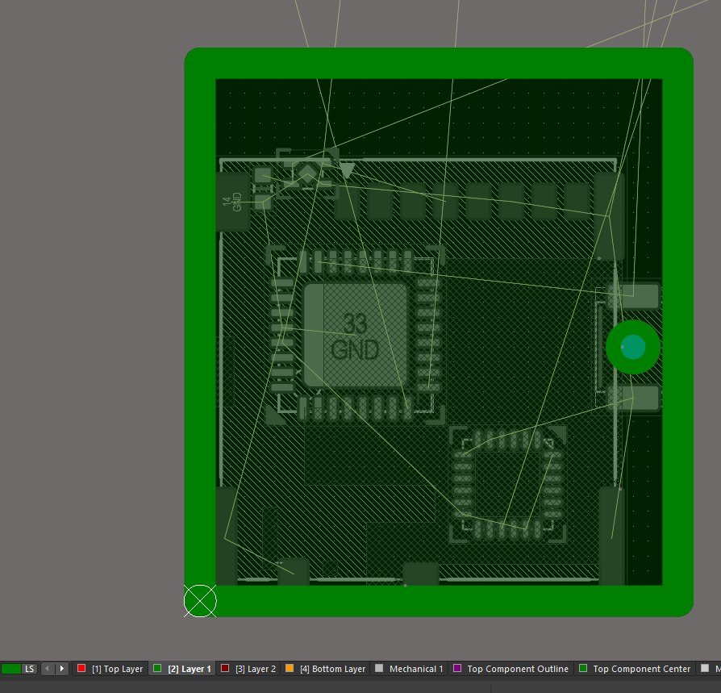Switch to the [3] Layer 2 tab
Viewport: 721px width, 693px height.
click(248, 669)
